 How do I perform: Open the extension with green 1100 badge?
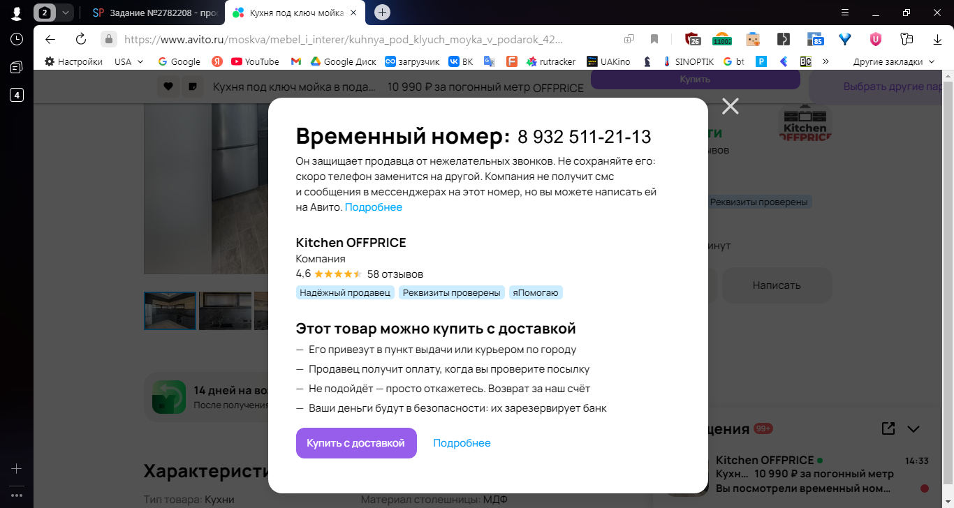pos(721,39)
